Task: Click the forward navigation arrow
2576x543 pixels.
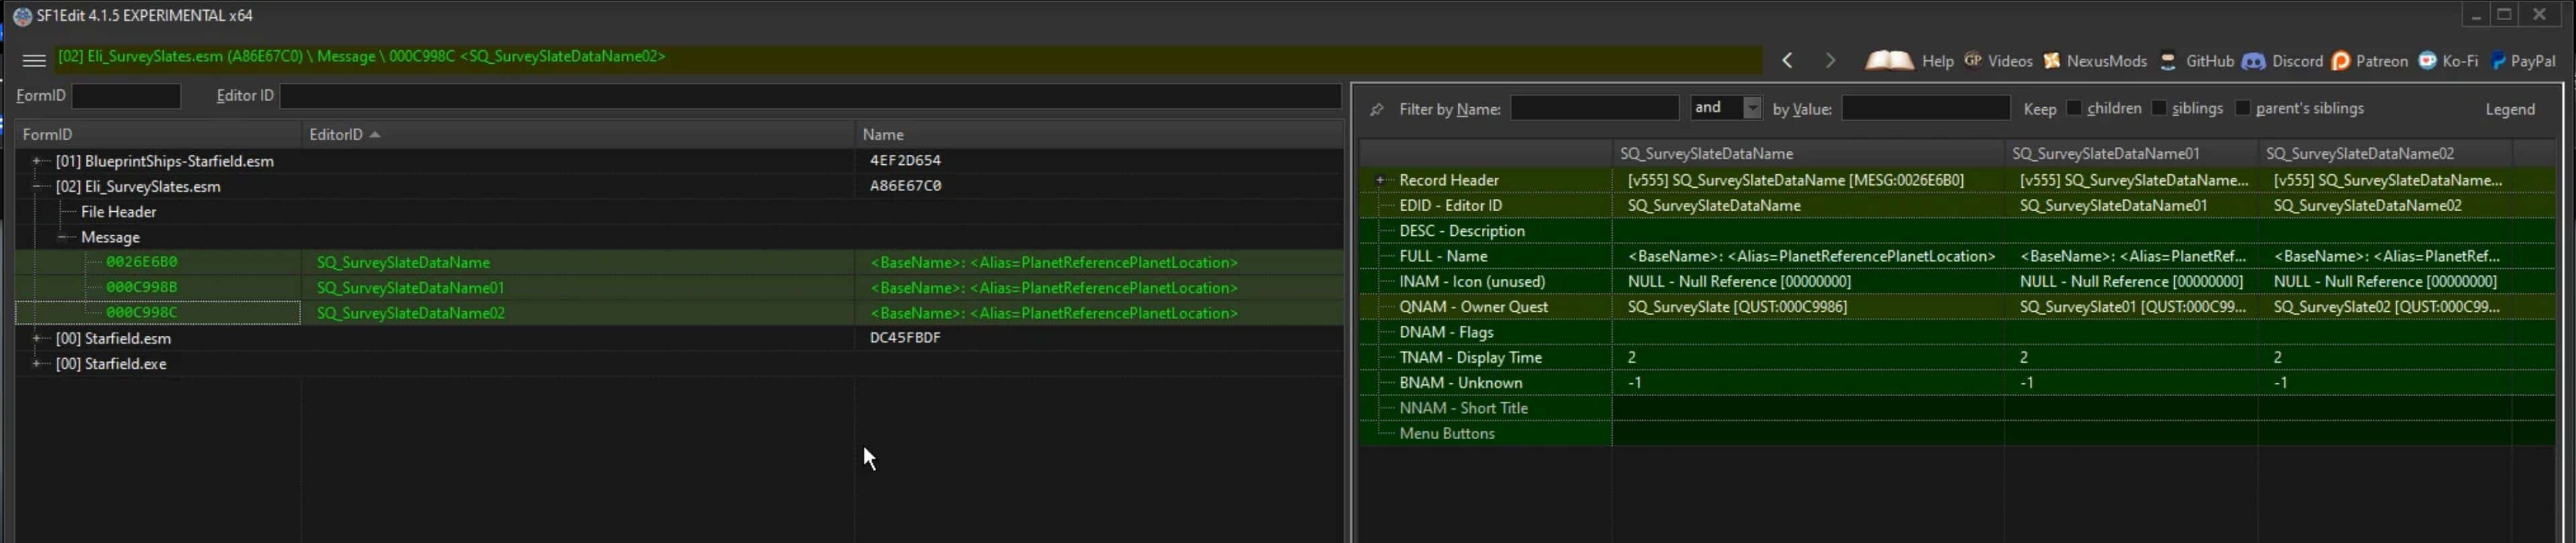Action: [1830, 61]
